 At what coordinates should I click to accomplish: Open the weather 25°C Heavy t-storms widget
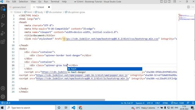pyautogui.click(x=143, y=108)
